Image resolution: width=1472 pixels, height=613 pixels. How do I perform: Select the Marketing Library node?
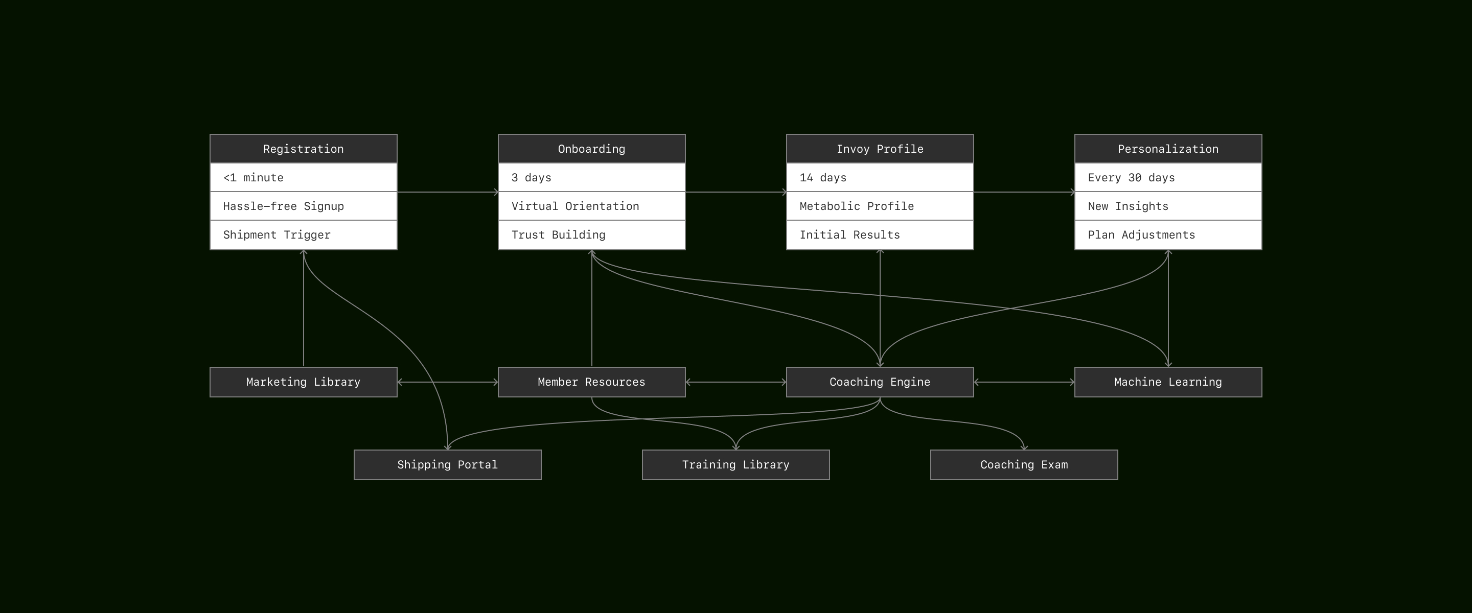tap(304, 382)
